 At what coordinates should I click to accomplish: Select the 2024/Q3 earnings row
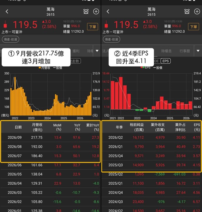click(151, 202)
